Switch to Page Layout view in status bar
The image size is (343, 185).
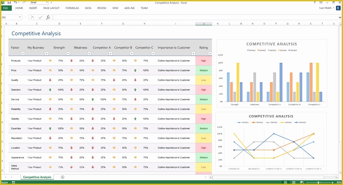click(294, 182)
